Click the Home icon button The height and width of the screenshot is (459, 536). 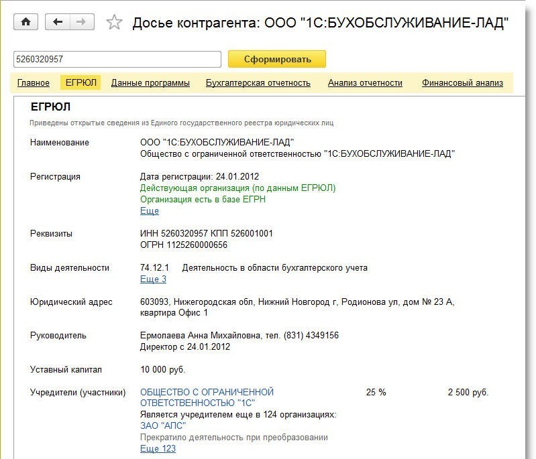pos(25,22)
